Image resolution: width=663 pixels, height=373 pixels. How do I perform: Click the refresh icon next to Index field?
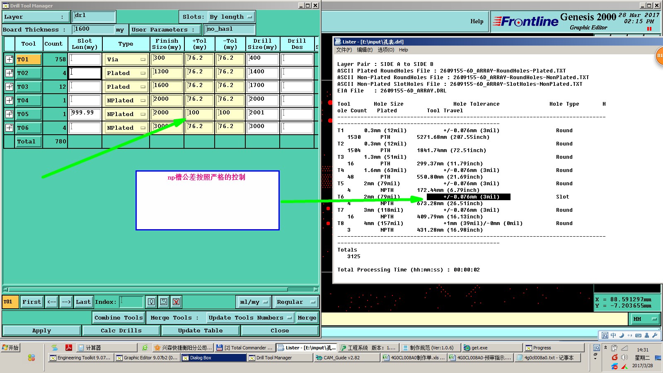coord(164,302)
